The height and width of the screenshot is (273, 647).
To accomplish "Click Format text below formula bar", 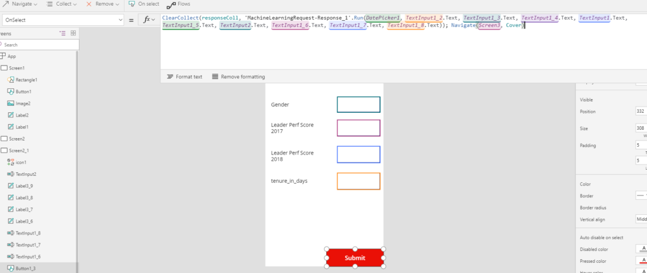I will [184, 76].
